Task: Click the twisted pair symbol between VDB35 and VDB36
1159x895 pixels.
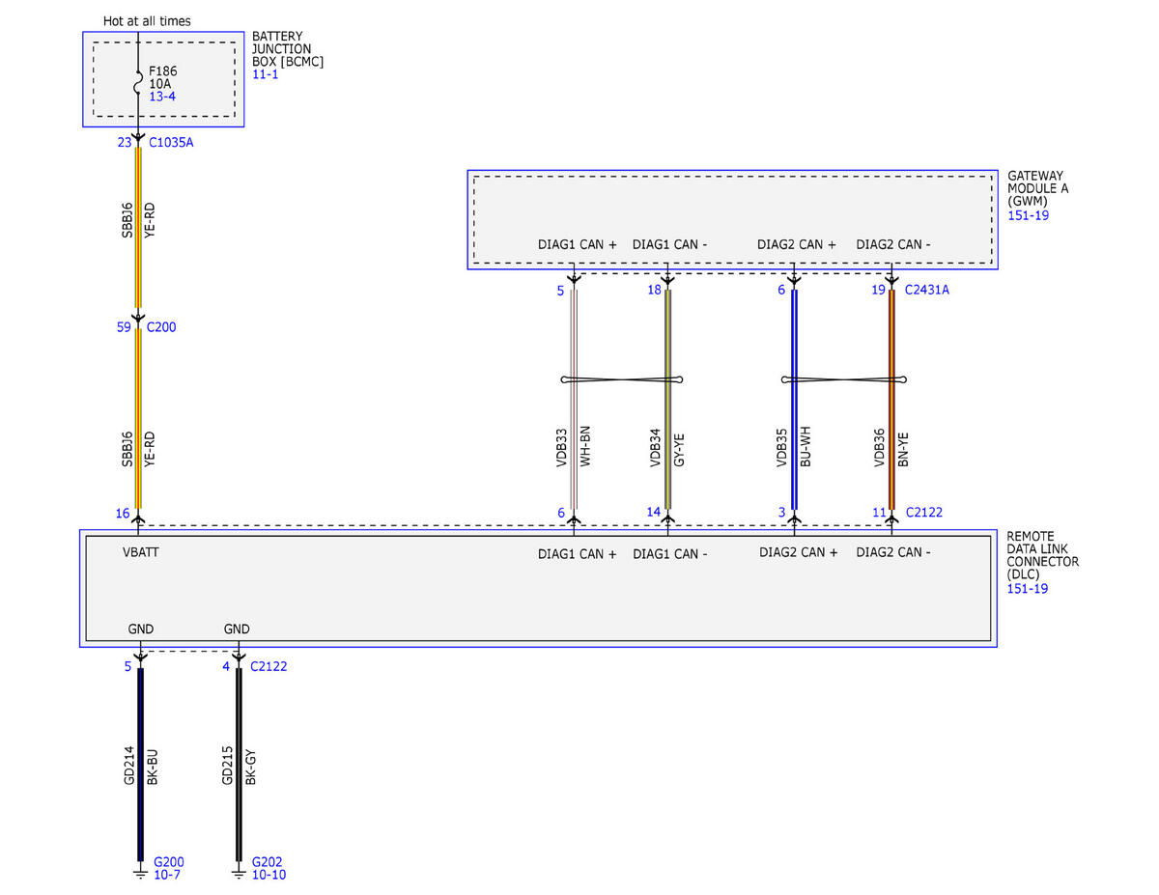Action: tap(842, 379)
